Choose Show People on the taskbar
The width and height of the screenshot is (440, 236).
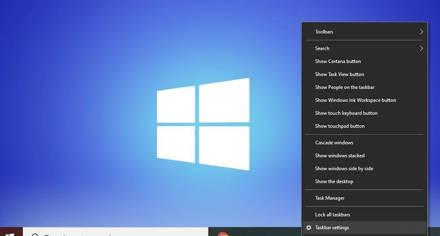365,87
